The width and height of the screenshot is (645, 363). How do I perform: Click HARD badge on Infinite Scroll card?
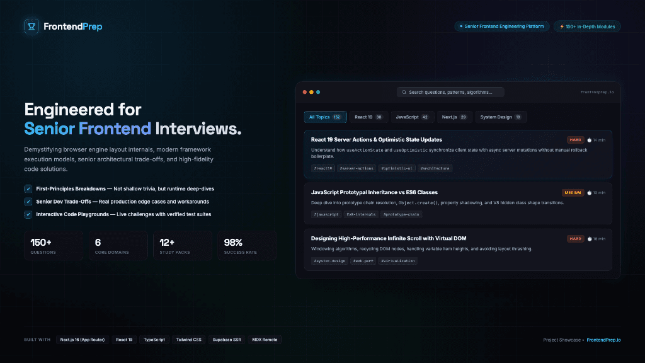575,239
